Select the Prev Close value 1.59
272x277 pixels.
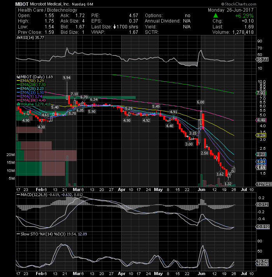49,32
